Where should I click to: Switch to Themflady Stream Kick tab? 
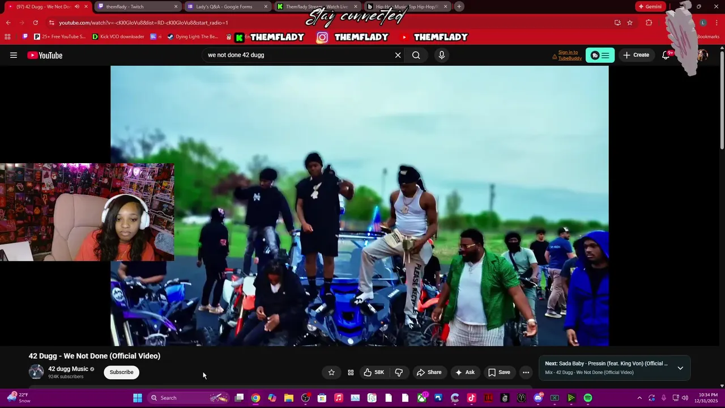(317, 7)
